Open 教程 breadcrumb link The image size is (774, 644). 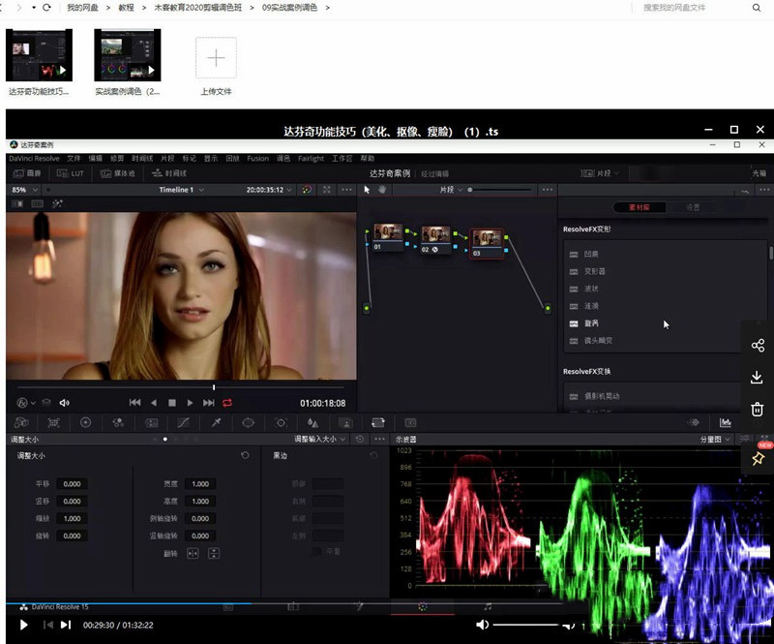[x=126, y=8]
